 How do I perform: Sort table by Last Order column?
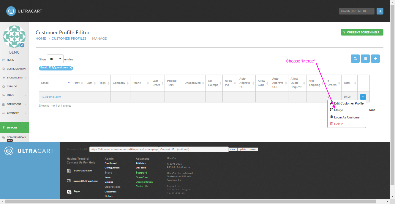coord(157,83)
